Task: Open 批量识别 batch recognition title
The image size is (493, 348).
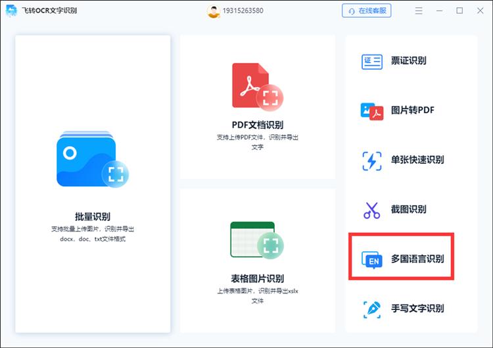Action: point(93,216)
